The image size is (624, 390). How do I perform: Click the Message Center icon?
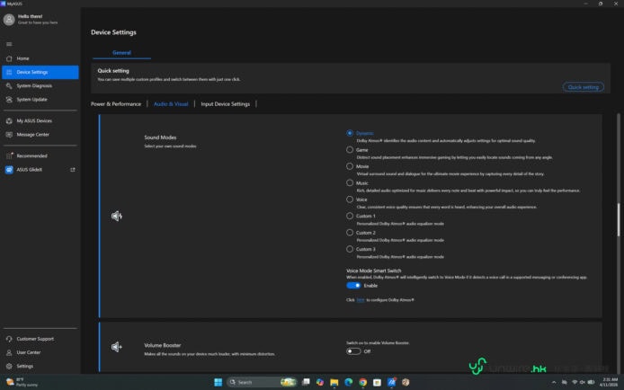click(9, 135)
